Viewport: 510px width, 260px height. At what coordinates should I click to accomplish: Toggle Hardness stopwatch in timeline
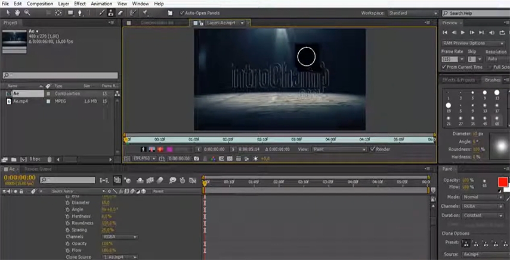[x=67, y=216]
